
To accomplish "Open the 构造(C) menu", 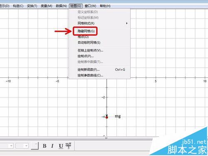I will pyautogui.click(x=18, y=6).
